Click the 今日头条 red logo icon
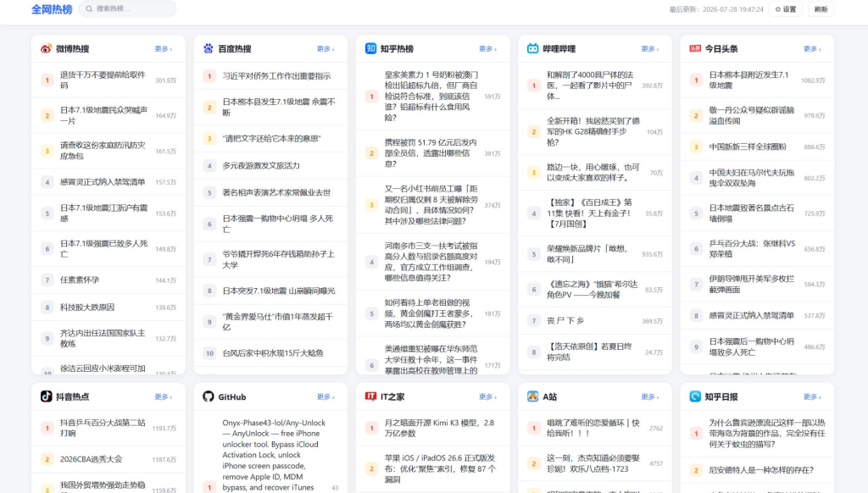This screenshot has height=493, width=868. (695, 48)
